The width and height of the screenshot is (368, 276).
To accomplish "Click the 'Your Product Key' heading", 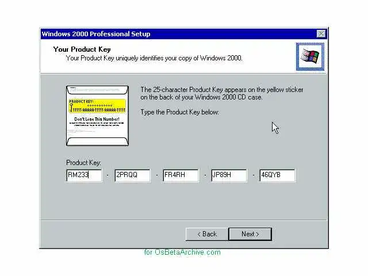I will 82,49.
